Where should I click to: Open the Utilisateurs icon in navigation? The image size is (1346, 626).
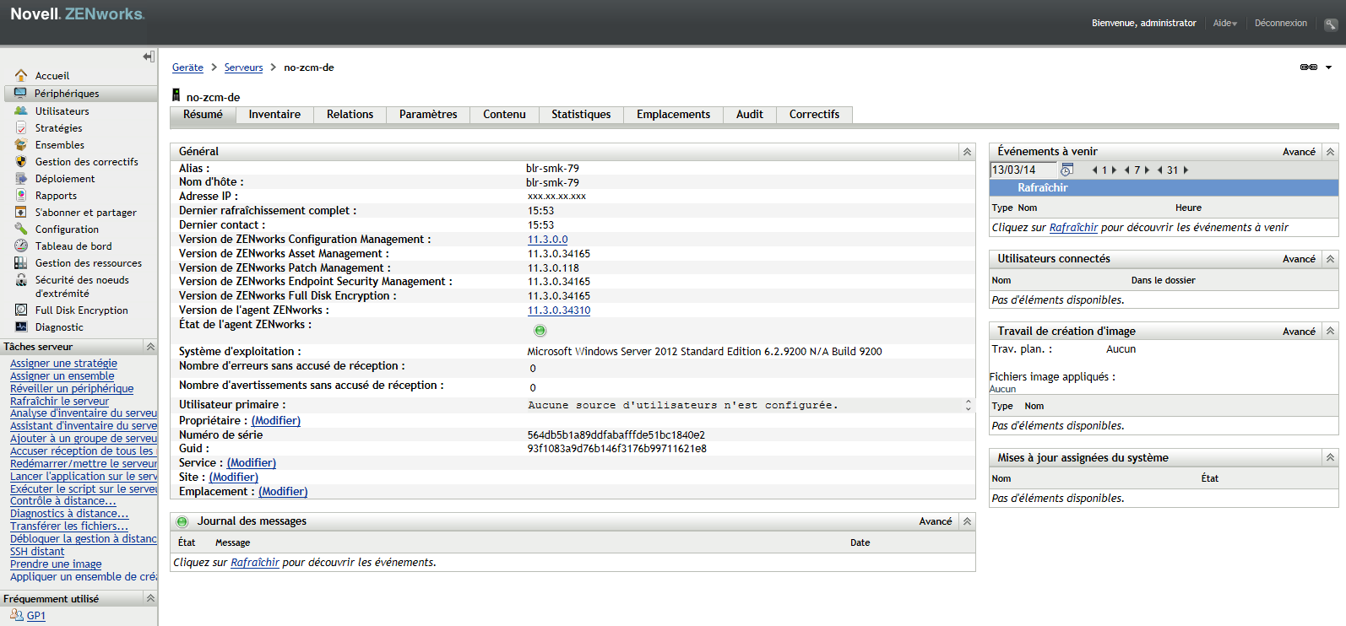[21, 111]
